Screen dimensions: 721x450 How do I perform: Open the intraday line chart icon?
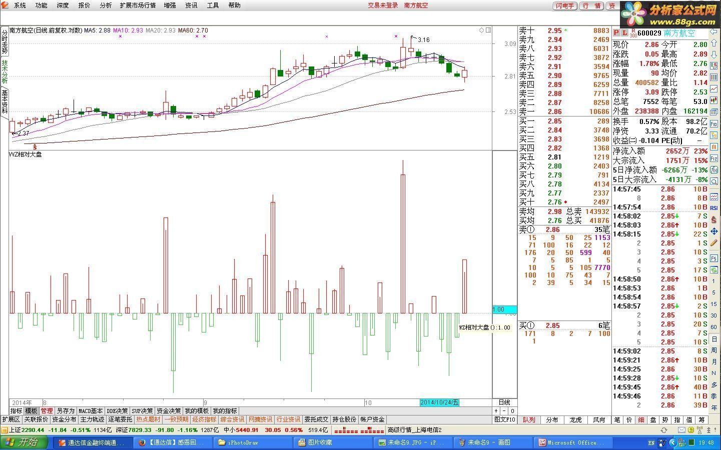tap(714, 89)
